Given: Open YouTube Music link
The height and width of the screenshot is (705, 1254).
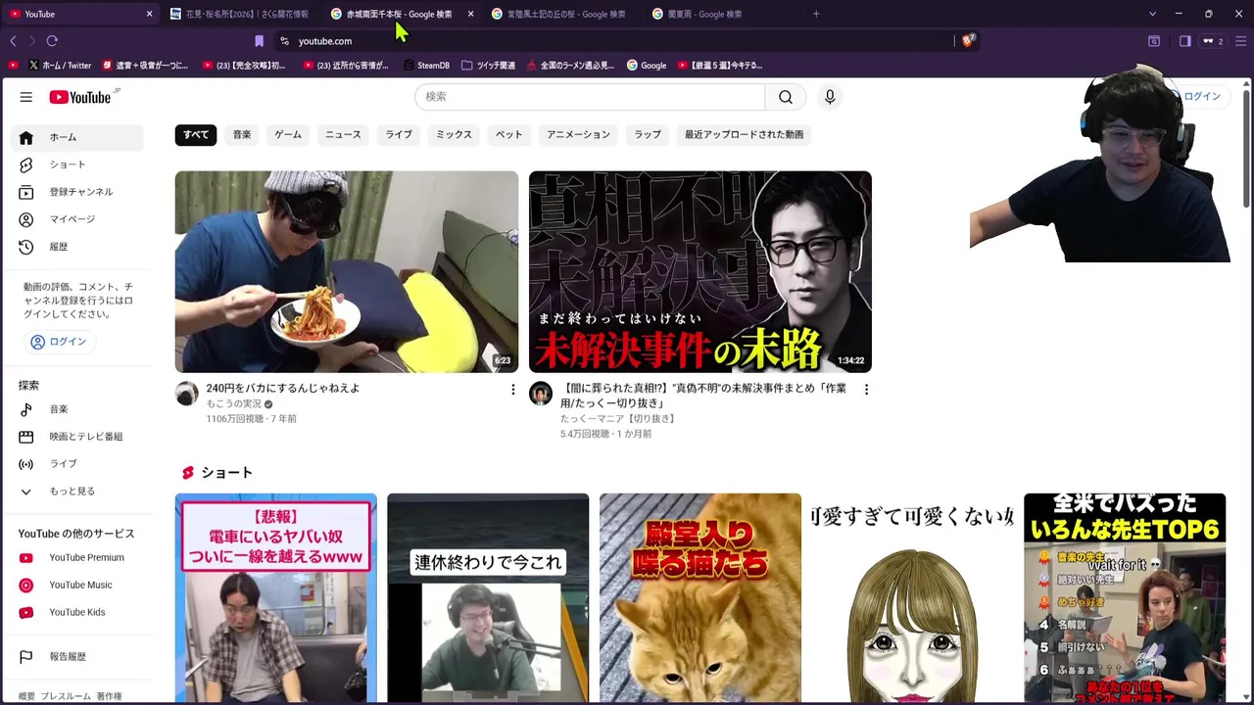Looking at the screenshot, I should [x=76, y=586].
